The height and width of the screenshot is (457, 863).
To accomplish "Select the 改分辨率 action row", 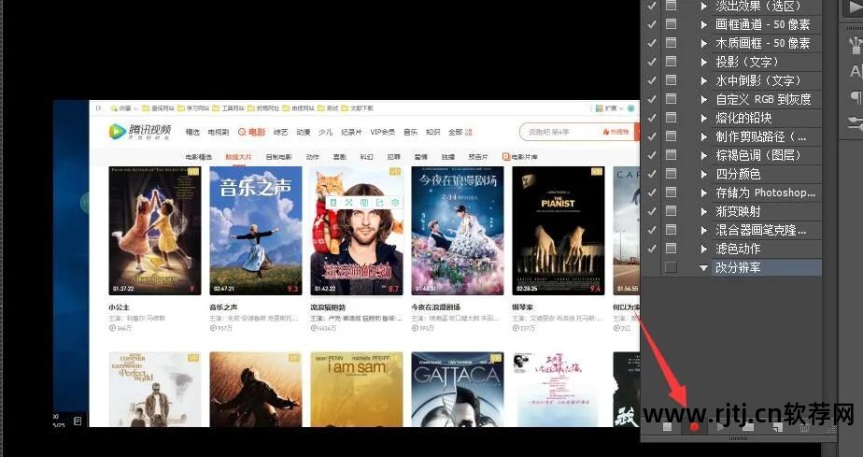I will click(x=767, y=267).
